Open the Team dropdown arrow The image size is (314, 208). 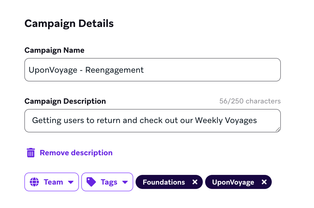70,182
